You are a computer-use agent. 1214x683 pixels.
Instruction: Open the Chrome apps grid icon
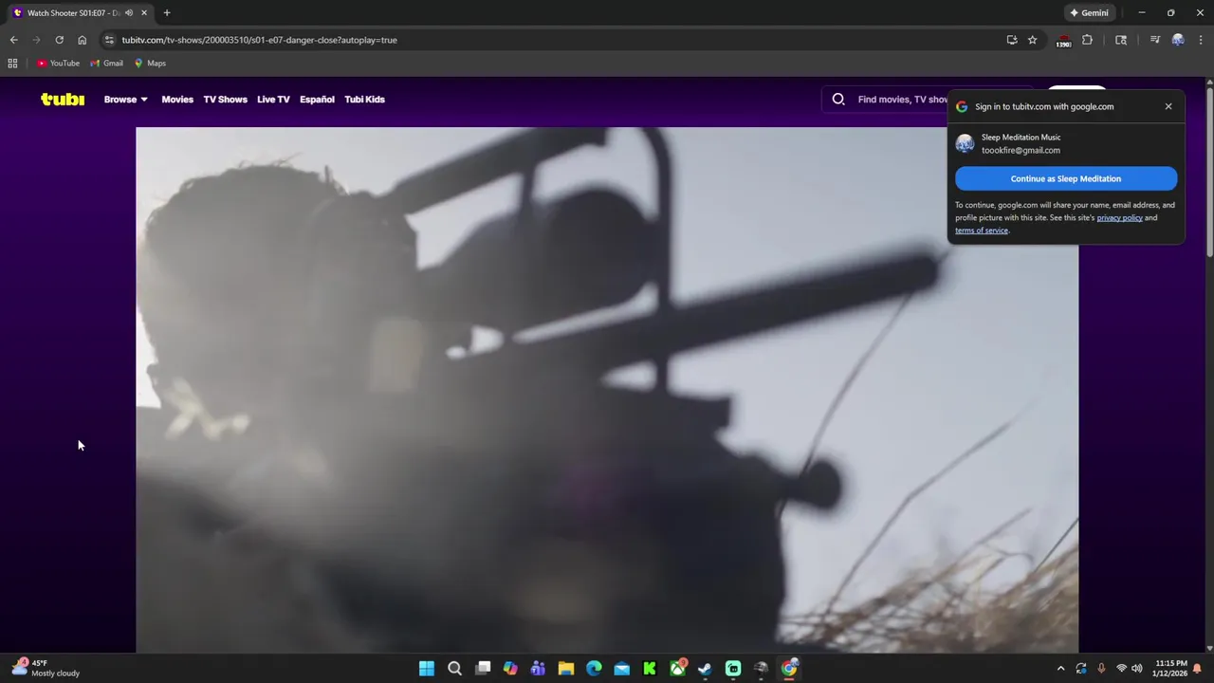(x=12, y=64)
